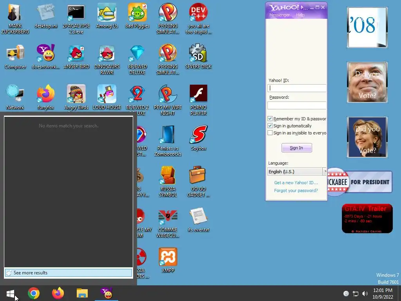Click 'See more results' in Start menu
Screen dimensions: 401x301
69,273
